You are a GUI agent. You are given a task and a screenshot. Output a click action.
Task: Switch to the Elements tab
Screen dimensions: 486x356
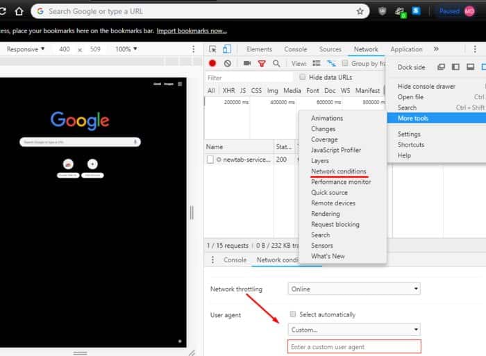[x=259, y=49]
